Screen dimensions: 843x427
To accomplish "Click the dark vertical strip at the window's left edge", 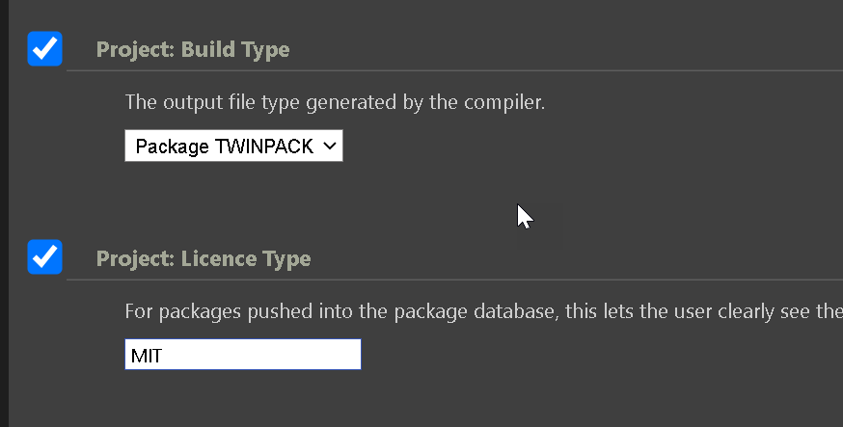I will 4,213.
